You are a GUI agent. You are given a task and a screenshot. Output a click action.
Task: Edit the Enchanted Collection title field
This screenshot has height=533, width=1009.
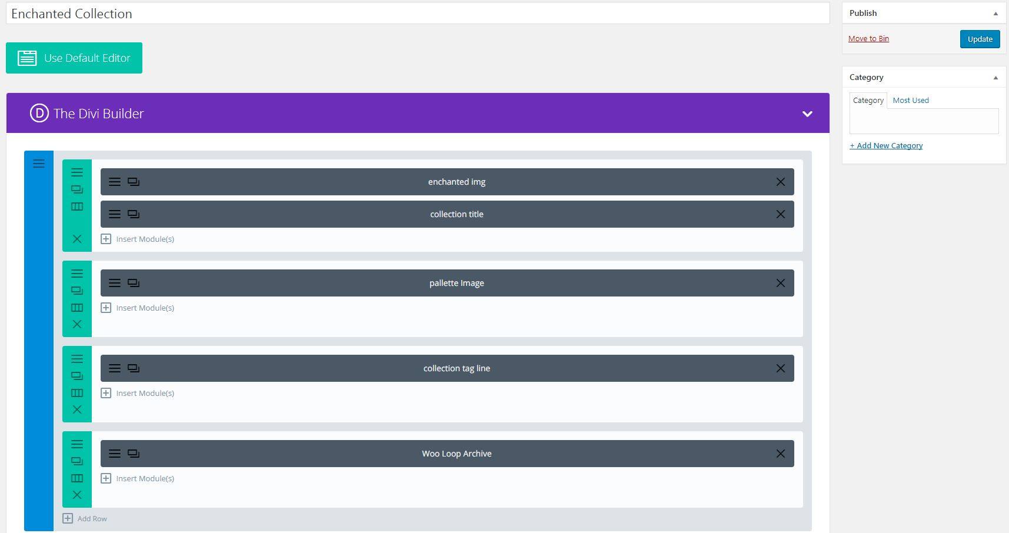coord(418,14)
